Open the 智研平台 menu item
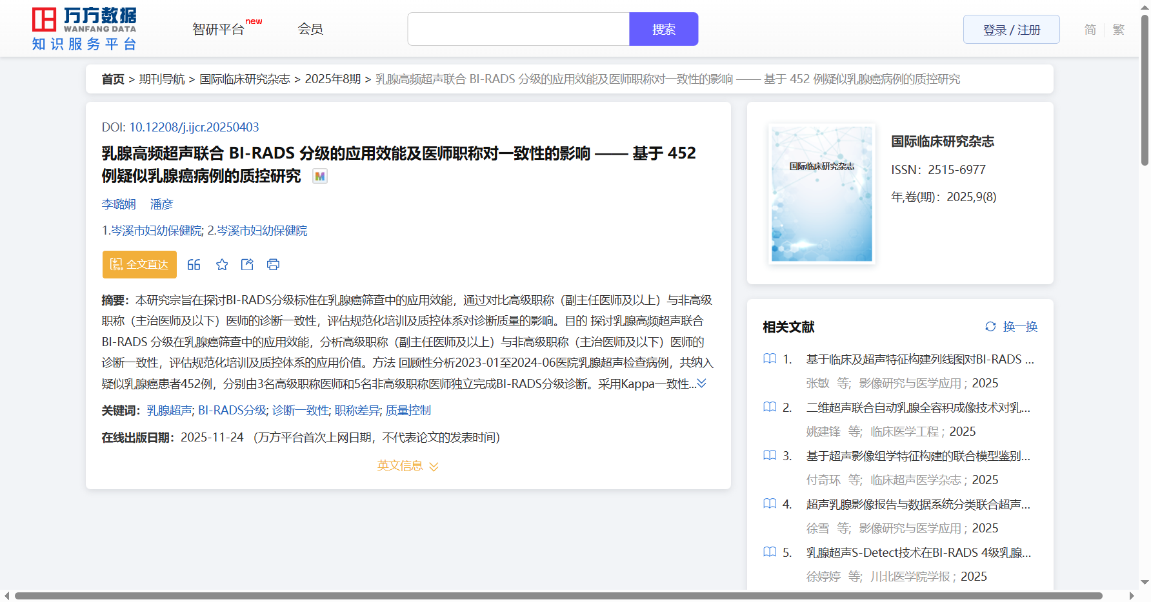 point(219,30)
